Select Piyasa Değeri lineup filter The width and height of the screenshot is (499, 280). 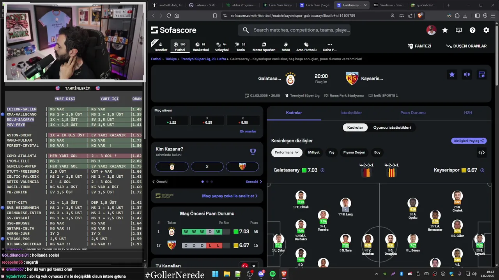(354, 152)
